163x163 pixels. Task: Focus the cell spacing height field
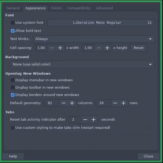88,48
